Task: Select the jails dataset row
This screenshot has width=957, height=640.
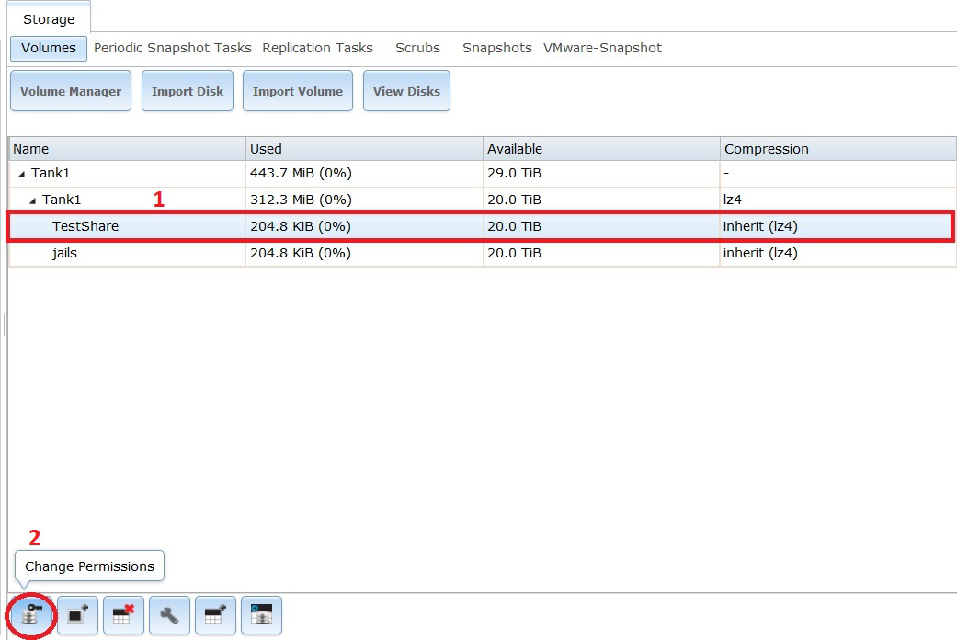Action: (x=64, y=253)
